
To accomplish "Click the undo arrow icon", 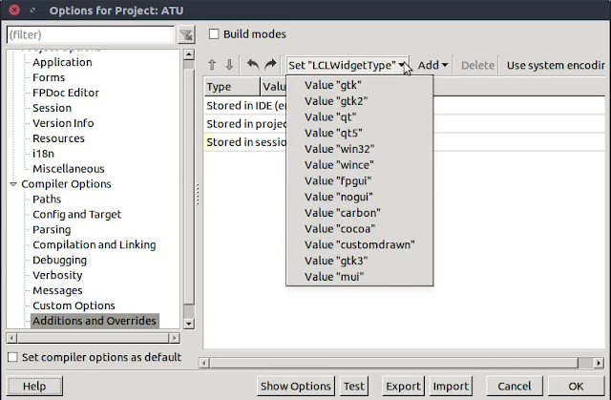I will [x=253, y=64].
